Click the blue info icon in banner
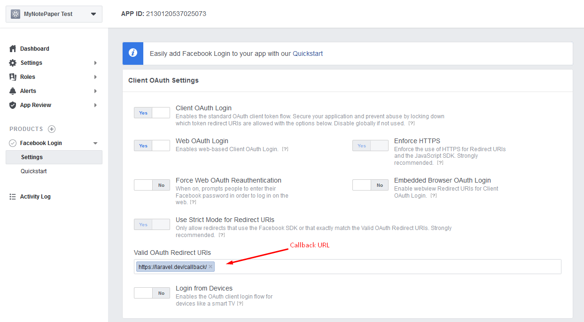The image size is (584, 322). coord(133,53)
